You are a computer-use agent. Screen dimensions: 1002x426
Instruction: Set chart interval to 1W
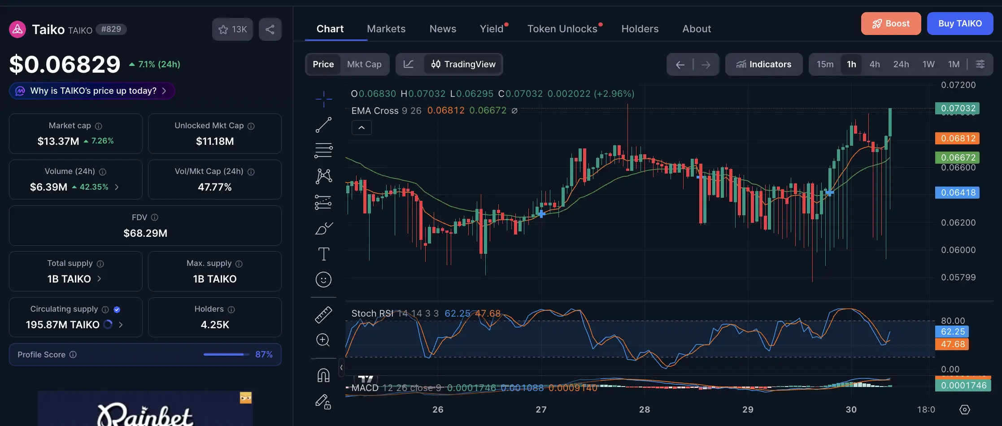click(928, 64)
